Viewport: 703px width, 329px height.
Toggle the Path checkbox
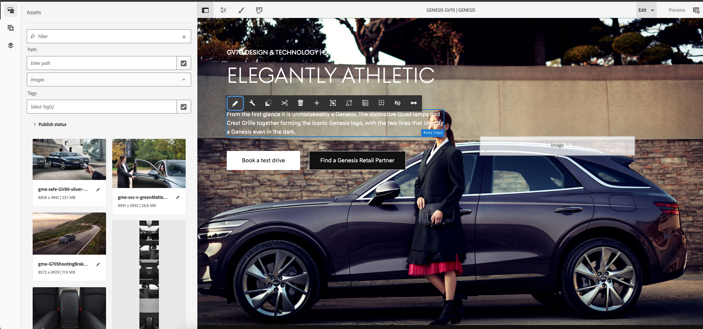tap(184, 63)
